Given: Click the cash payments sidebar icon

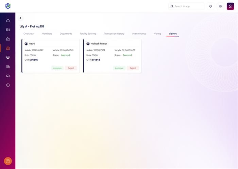Looking at the screenshot, I should coord(8,30).
